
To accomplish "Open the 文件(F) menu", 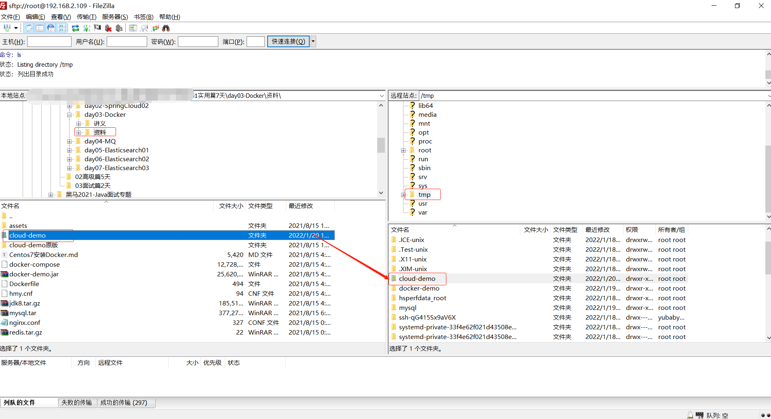I will click(x=11, y=17).
